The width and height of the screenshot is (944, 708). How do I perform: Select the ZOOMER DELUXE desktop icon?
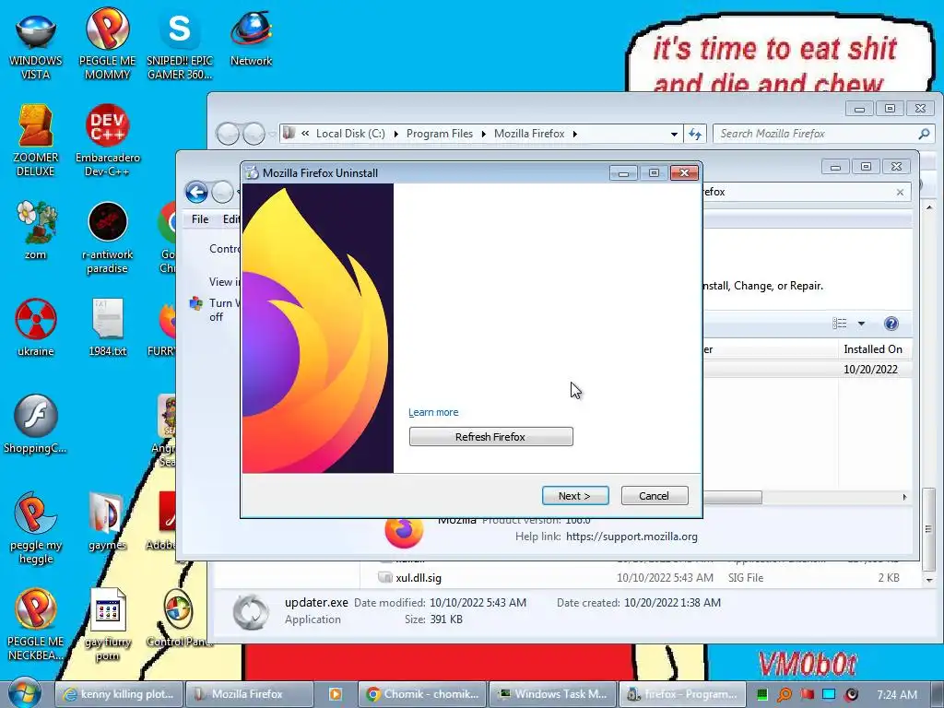(x=36, y=141)
